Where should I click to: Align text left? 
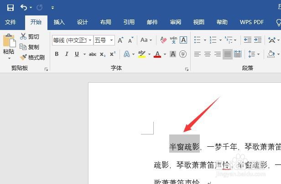(x=198, y=54)
